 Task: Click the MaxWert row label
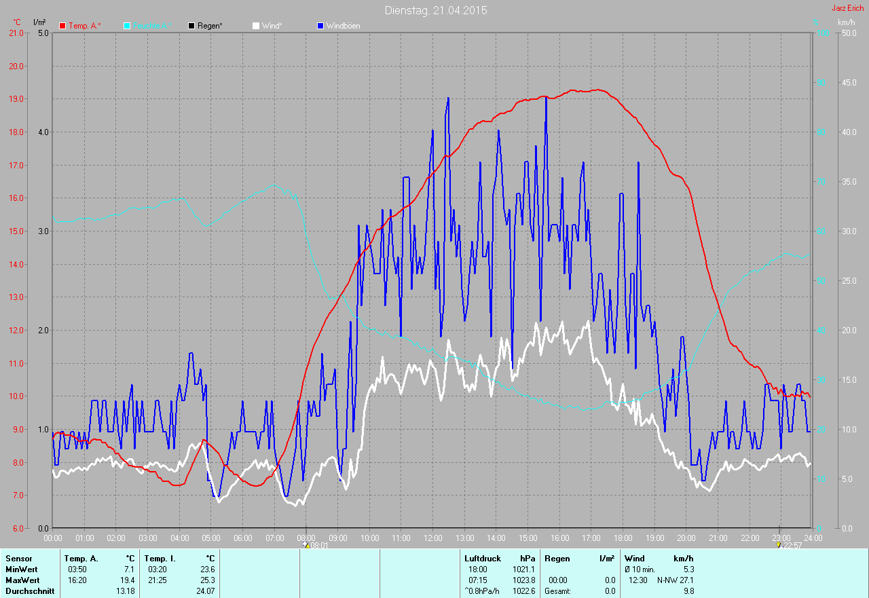22,580
